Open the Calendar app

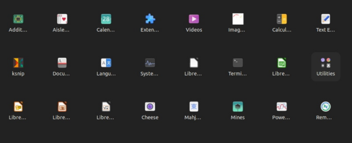click(106, 19)
